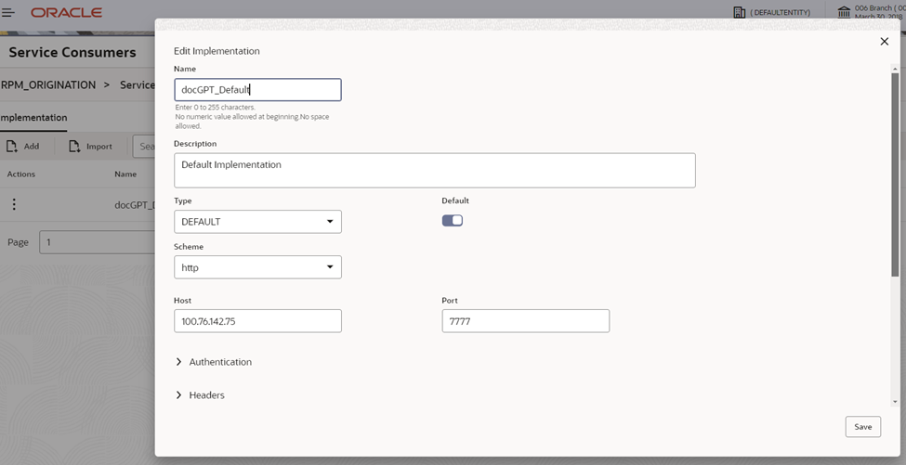
Task: Click the Oracle logo
Action: 67,12
